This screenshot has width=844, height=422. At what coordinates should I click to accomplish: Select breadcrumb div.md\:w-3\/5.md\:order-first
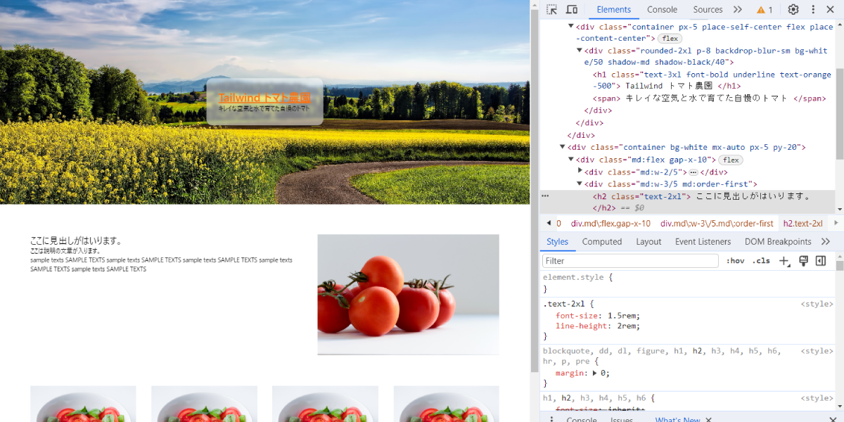(717, 224)
